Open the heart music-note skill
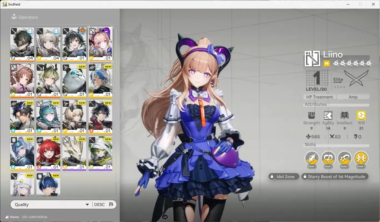380x222 pixels. pos(328,158)
